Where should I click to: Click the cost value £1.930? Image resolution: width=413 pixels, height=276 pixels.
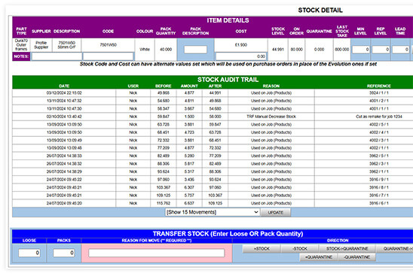point(241,45)
